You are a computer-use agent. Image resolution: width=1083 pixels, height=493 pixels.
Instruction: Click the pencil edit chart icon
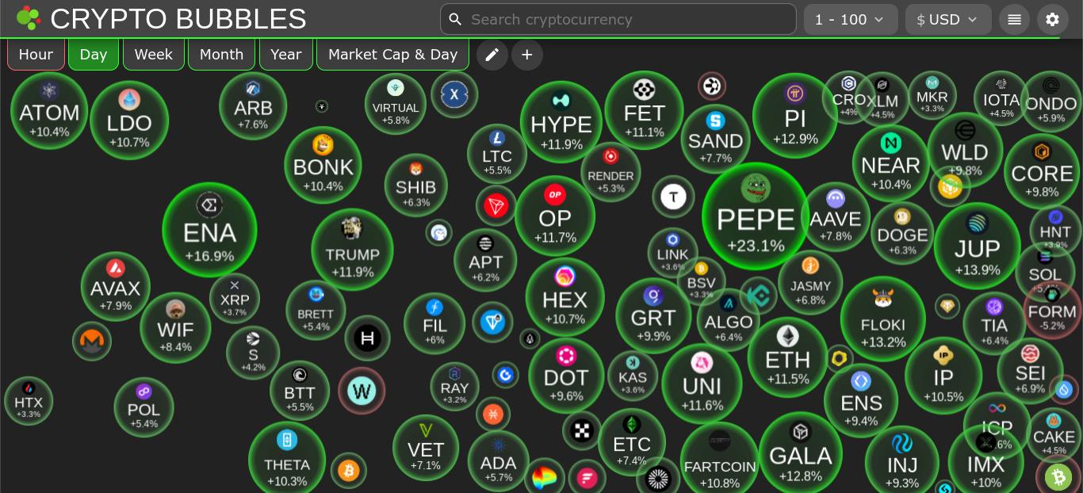492,55
